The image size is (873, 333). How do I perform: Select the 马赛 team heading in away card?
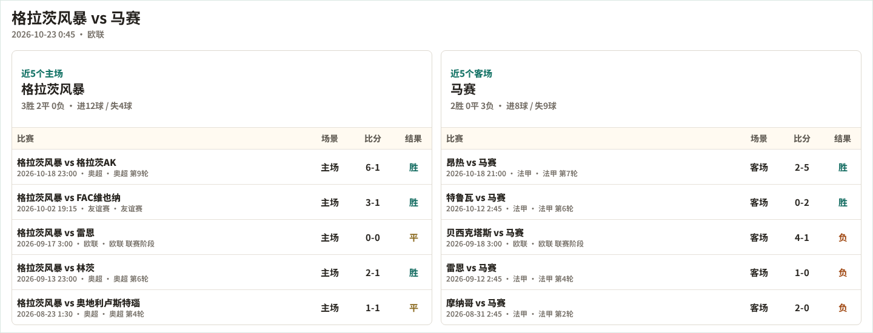(x=463, y=89)
